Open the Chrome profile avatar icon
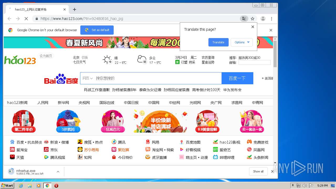This screenshot has height=189, width=336. pyautogui.click(x=263, y=19)
